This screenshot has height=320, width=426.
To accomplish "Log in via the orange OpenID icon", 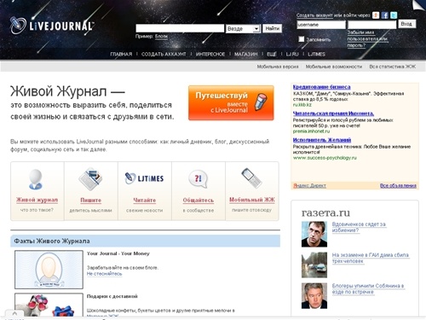I will coord(376,15).
